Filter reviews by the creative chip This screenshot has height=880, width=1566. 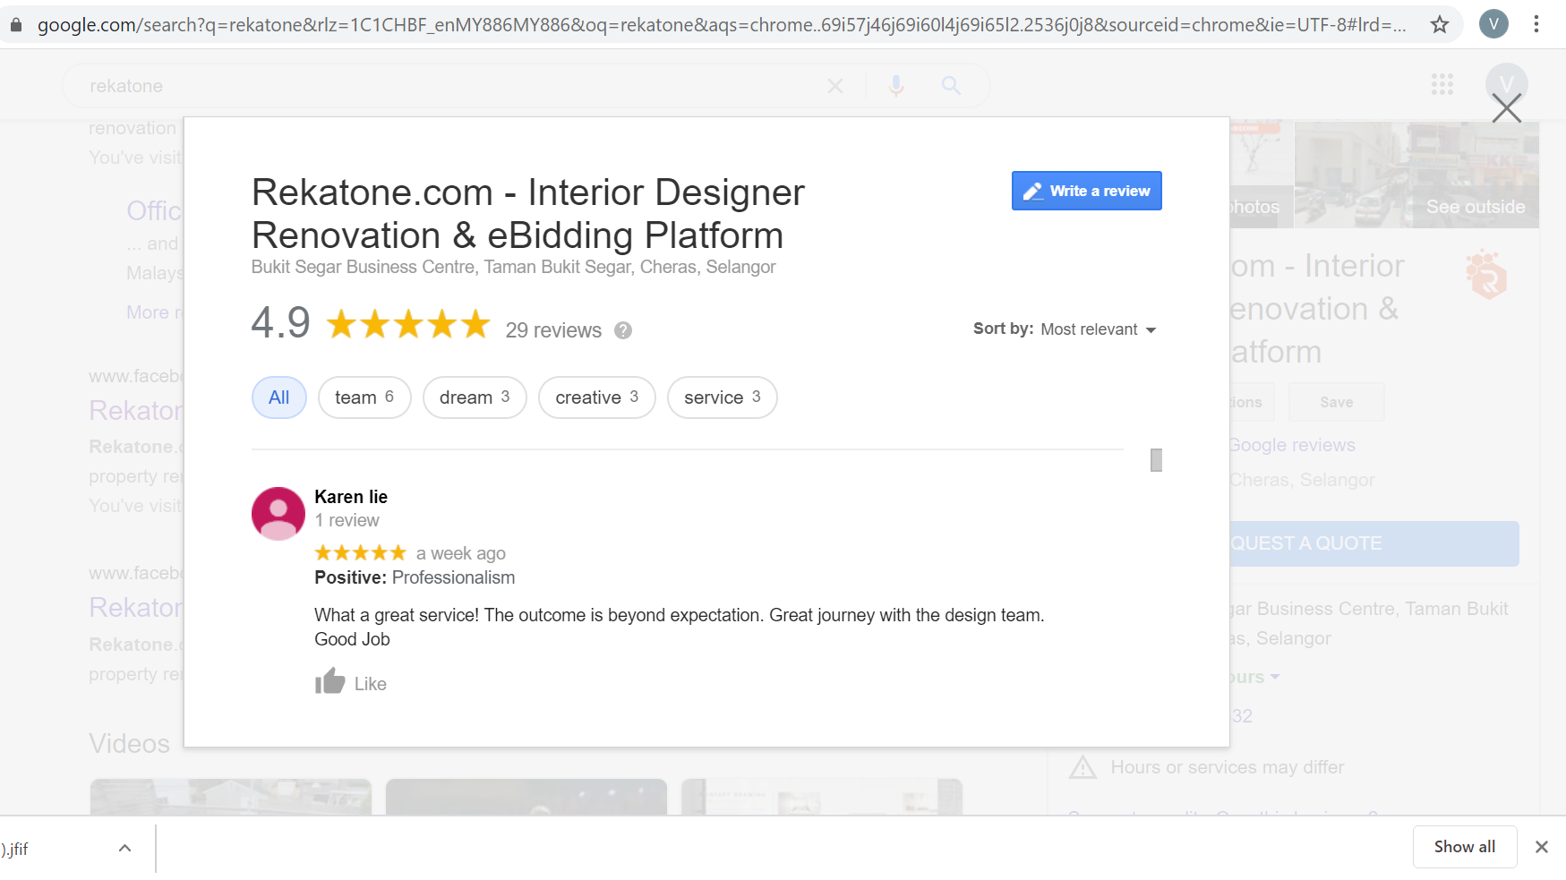[597, 397]
